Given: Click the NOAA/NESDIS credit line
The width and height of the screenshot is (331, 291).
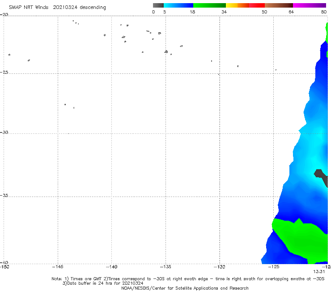Looking at the screenshot, I should 185,288.
